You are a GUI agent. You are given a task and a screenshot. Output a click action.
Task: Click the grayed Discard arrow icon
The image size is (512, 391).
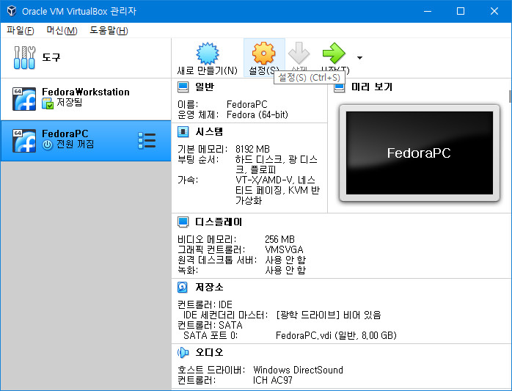click(x=299, y=53)
